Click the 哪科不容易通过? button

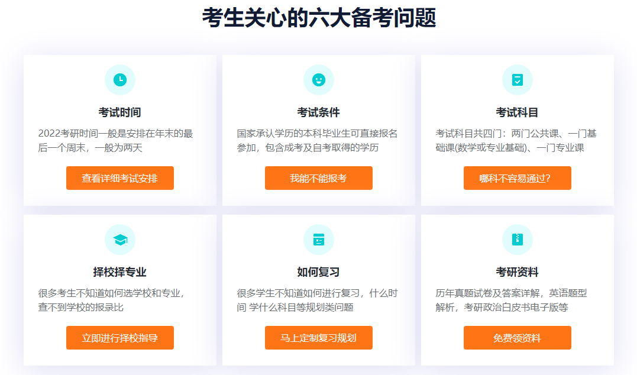tap(517, 177)
